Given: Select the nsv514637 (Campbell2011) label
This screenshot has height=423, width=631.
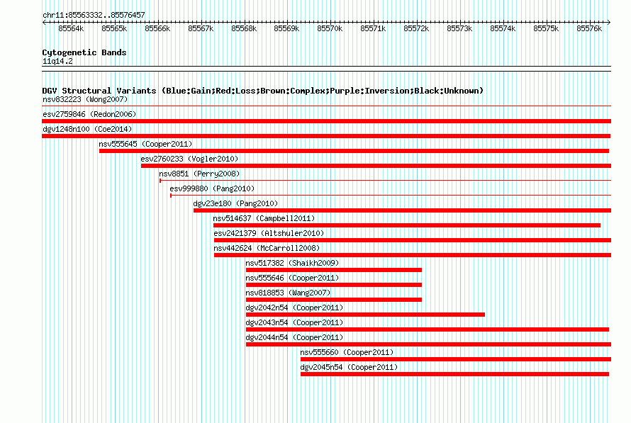Looking at the screenshot, I should click(x=264, y=218).
